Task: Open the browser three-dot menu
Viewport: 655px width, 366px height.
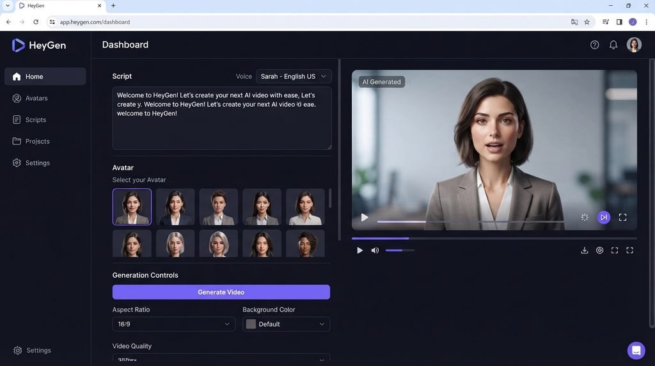Action: click(646, 22)
